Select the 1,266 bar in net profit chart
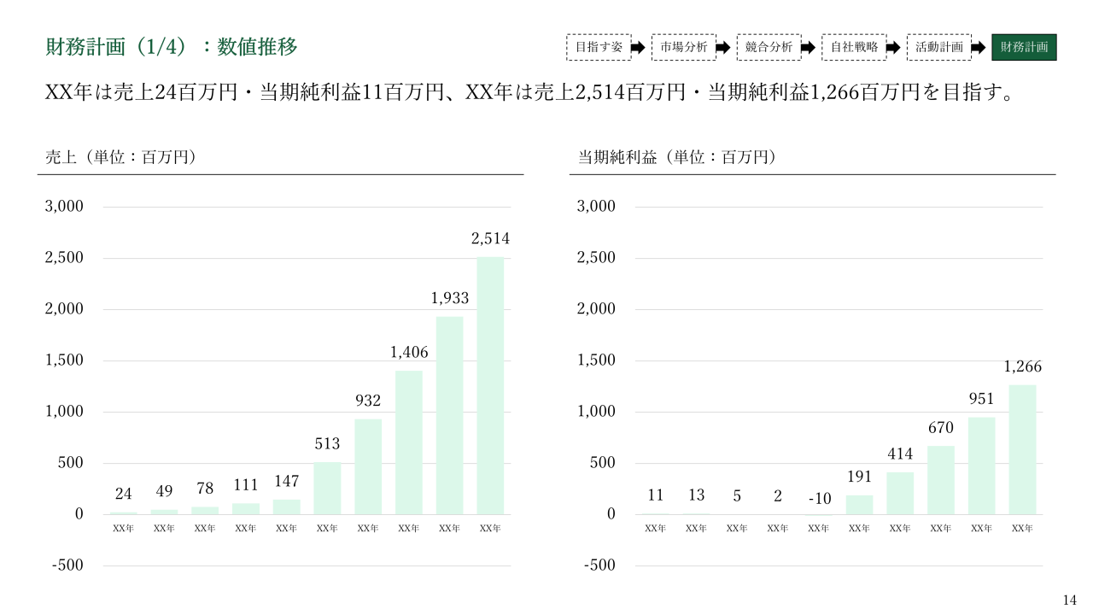1093x615 pixels. 1022,449
